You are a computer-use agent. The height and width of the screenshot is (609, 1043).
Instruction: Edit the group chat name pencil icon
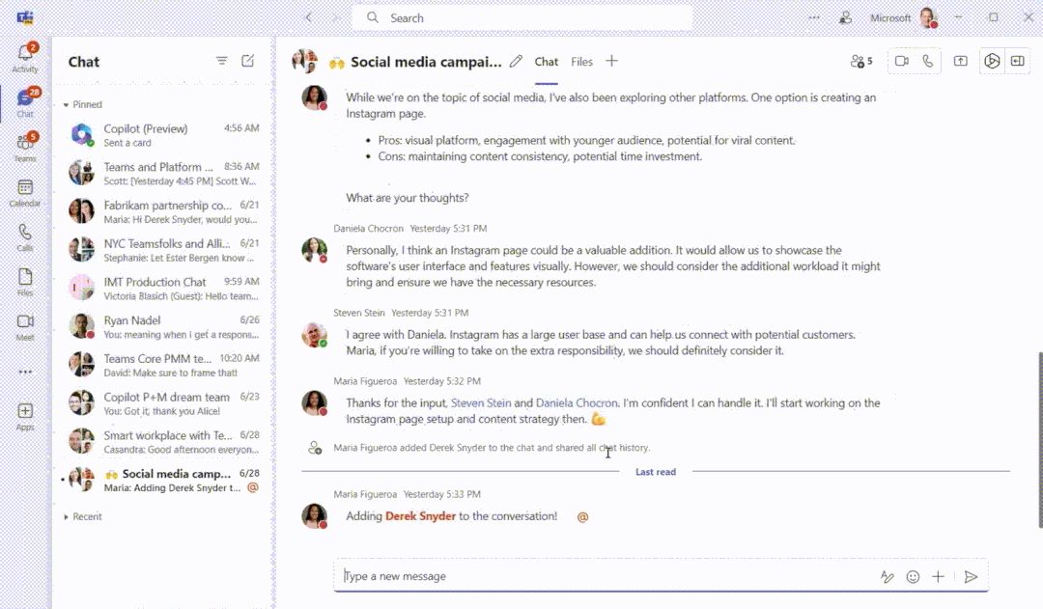click(516, 62)
